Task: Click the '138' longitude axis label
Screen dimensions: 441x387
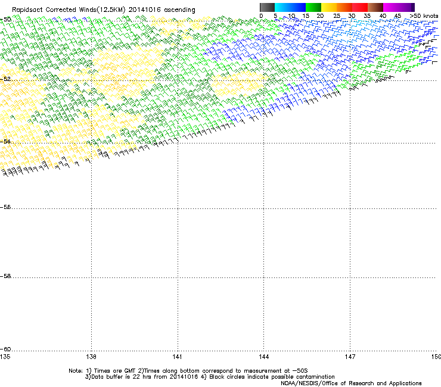Action: coord(91,357)
